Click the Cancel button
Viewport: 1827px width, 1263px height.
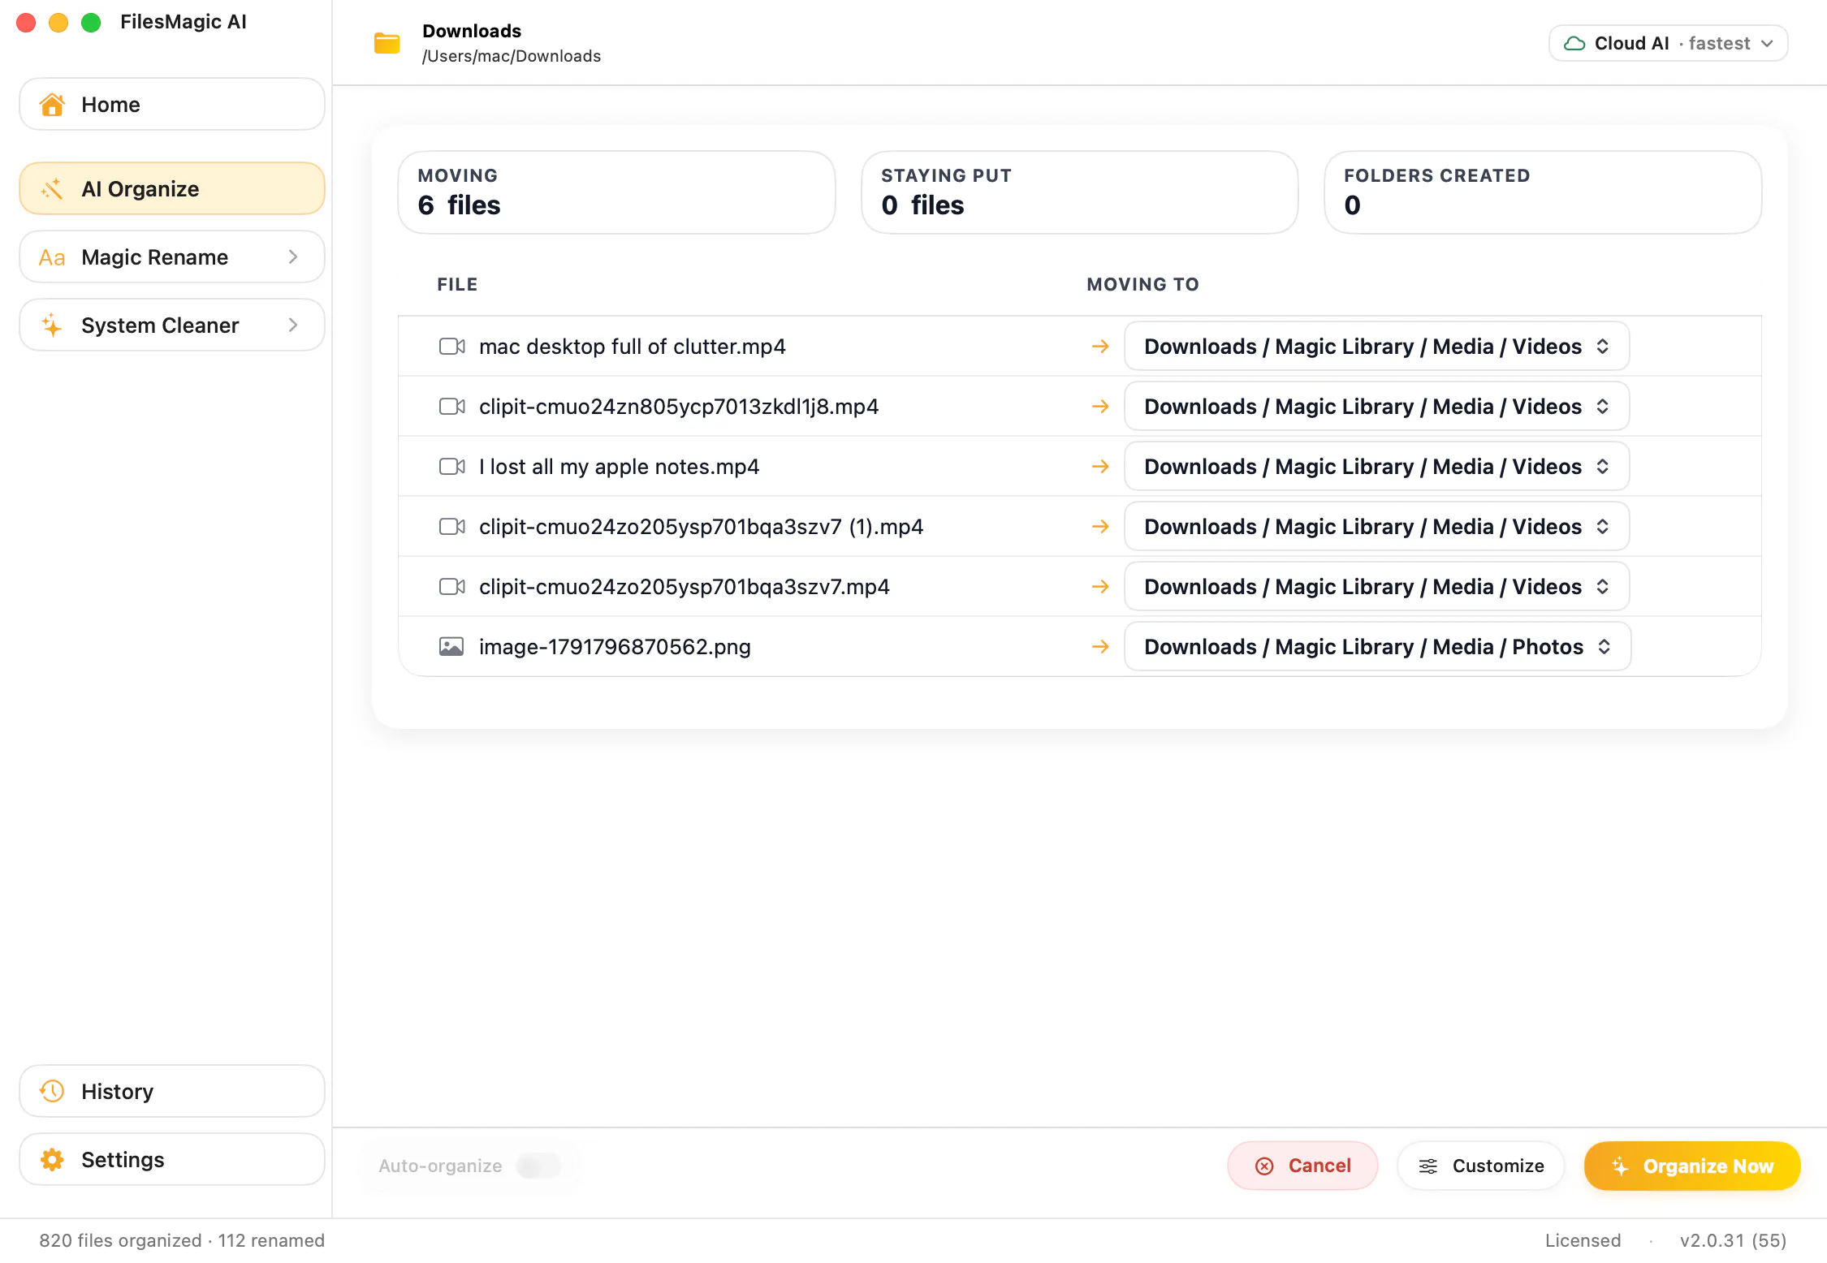click(1302, 1166)
